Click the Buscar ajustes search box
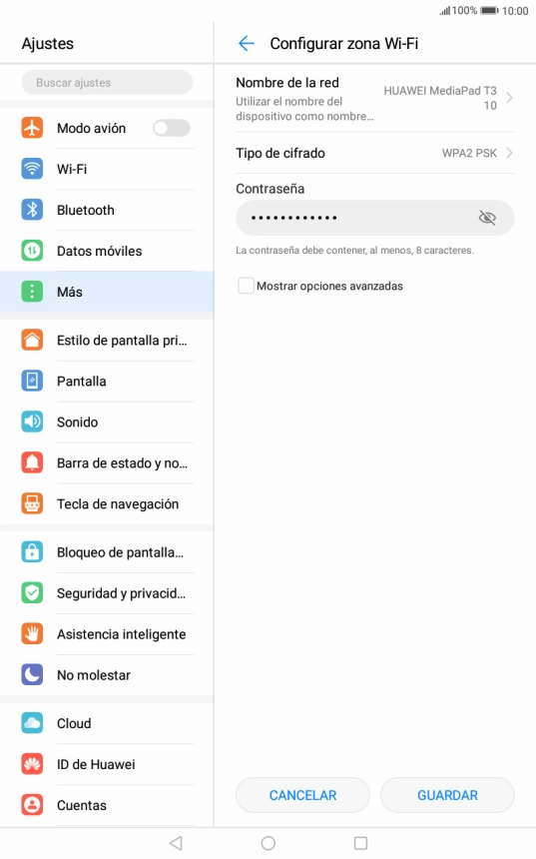Viewport: 536px width, 859px height. [x=108, y=83]
